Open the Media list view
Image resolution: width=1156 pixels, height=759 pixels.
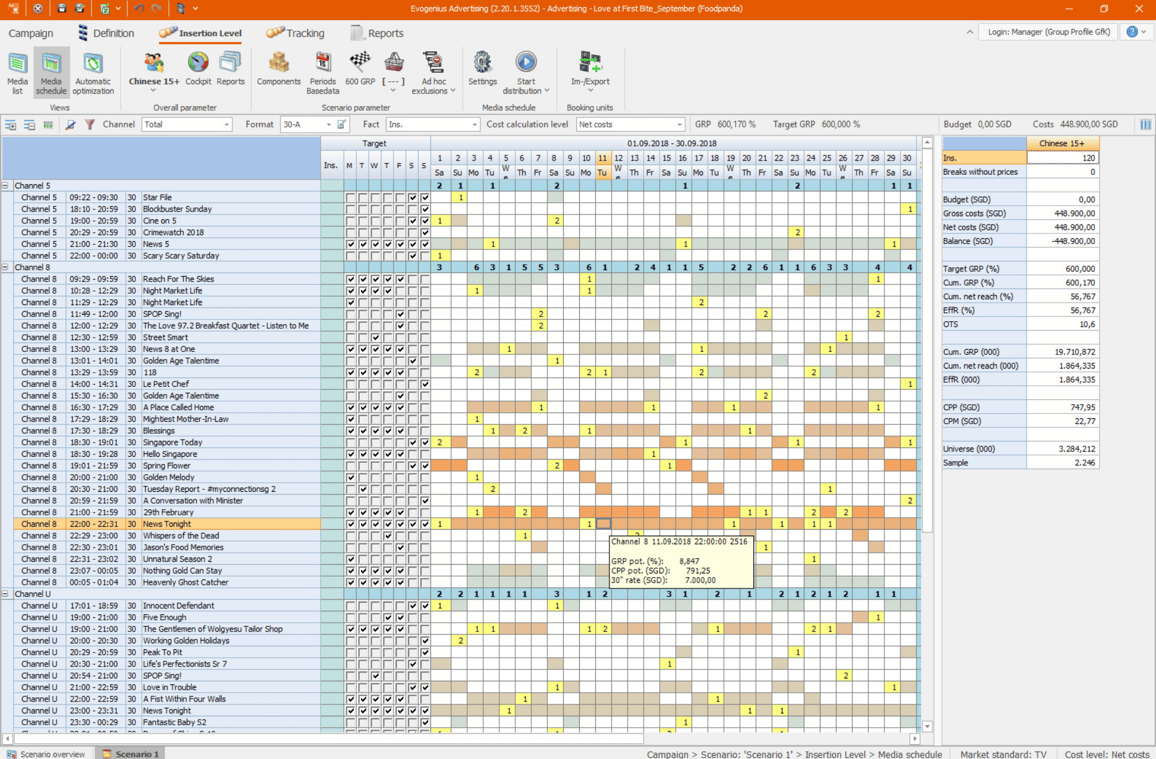17,73
